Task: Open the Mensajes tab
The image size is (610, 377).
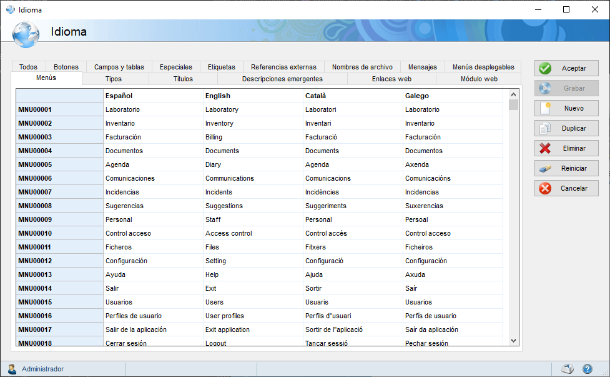Action: [x=423, y=67]
